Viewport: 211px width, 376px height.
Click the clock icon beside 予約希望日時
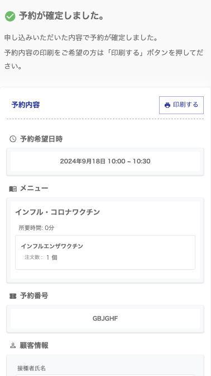13,139
